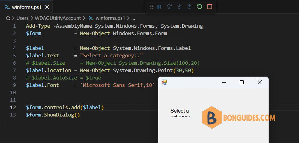Open the Users breadcrumb folder
Image resolution: width=299 pixels, height=143 pixels.
[22, 18]
